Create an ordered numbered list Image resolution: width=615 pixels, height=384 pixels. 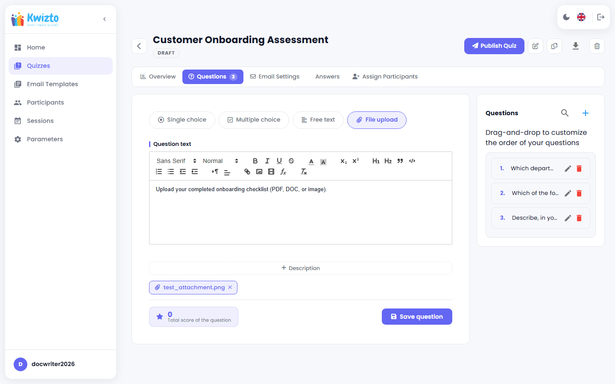159,172
